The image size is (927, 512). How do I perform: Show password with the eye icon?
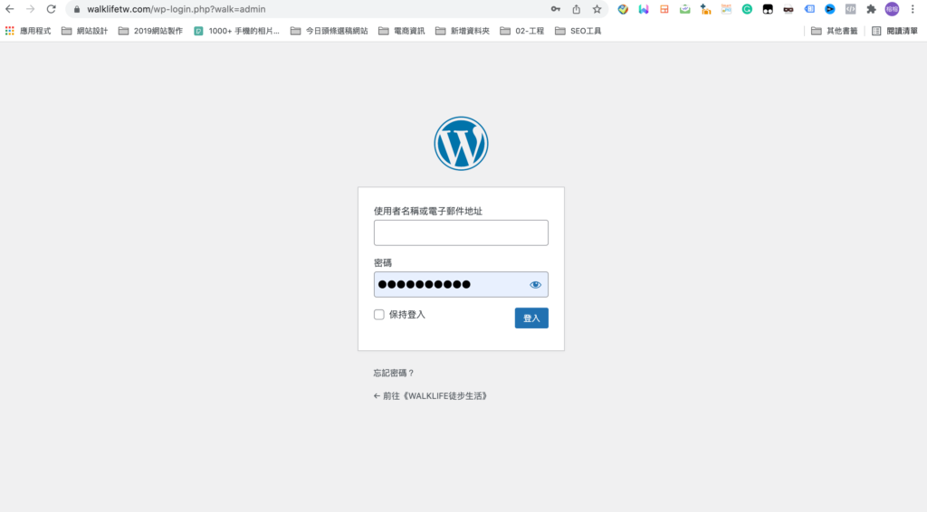point(535,285)
